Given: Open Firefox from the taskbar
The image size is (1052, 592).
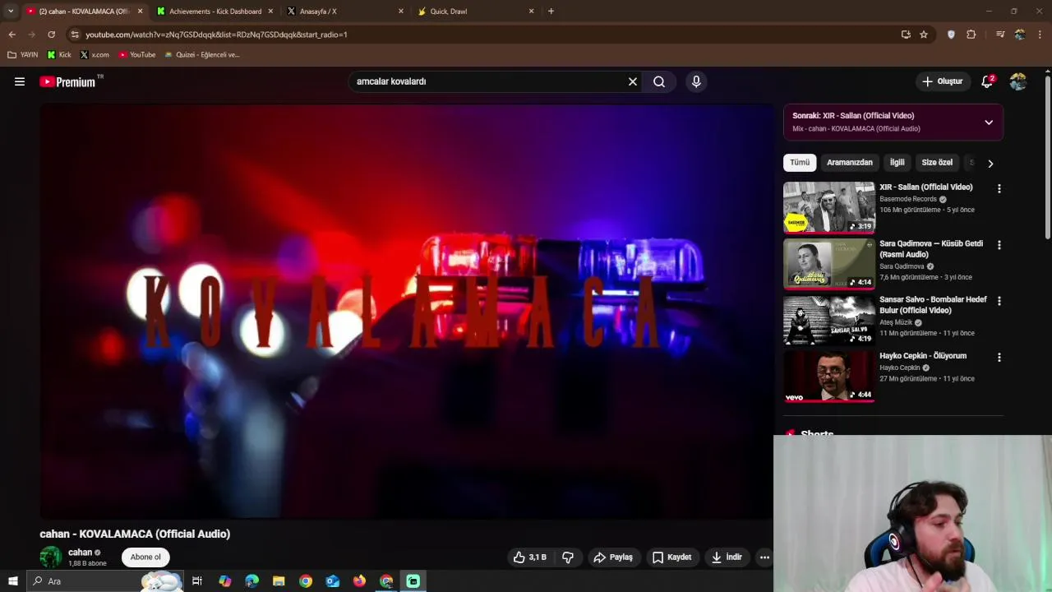Looking at the screenshot, I should click(359, 581).
